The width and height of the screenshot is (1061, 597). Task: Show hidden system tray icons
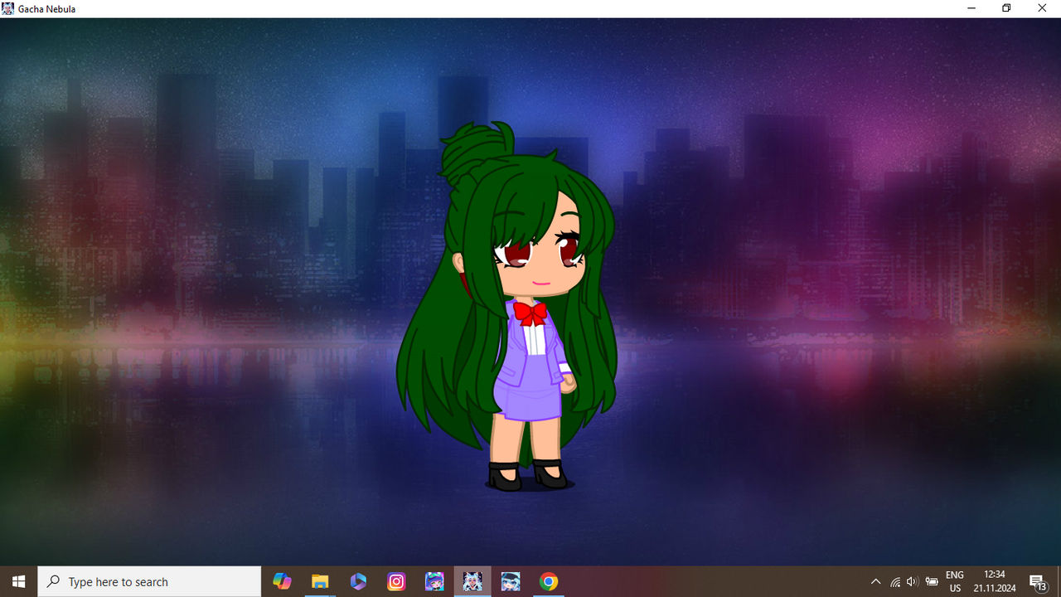[875, 581]
